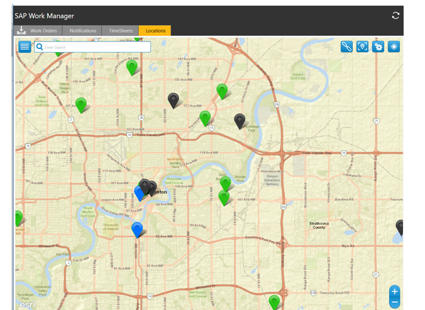425x310 pixels.
Task: Click the magnifier search icon
Action: pyautogui.click(x=40, y=47)
